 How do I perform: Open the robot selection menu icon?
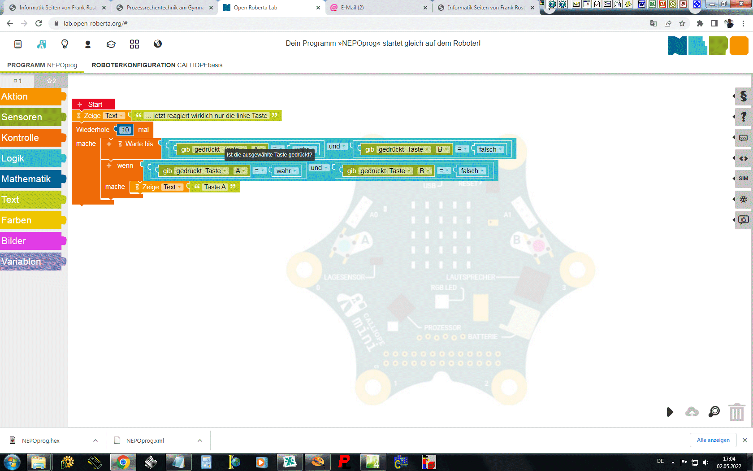click(41, 44)
